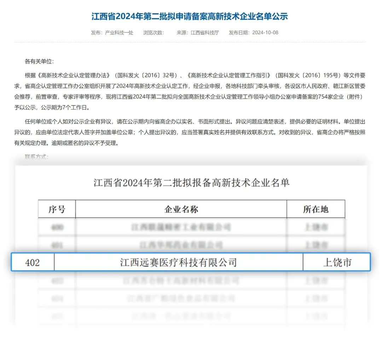Click the company name 江西远赛医疗科技有限公司
382x339 pixels.
pos(178,263)
